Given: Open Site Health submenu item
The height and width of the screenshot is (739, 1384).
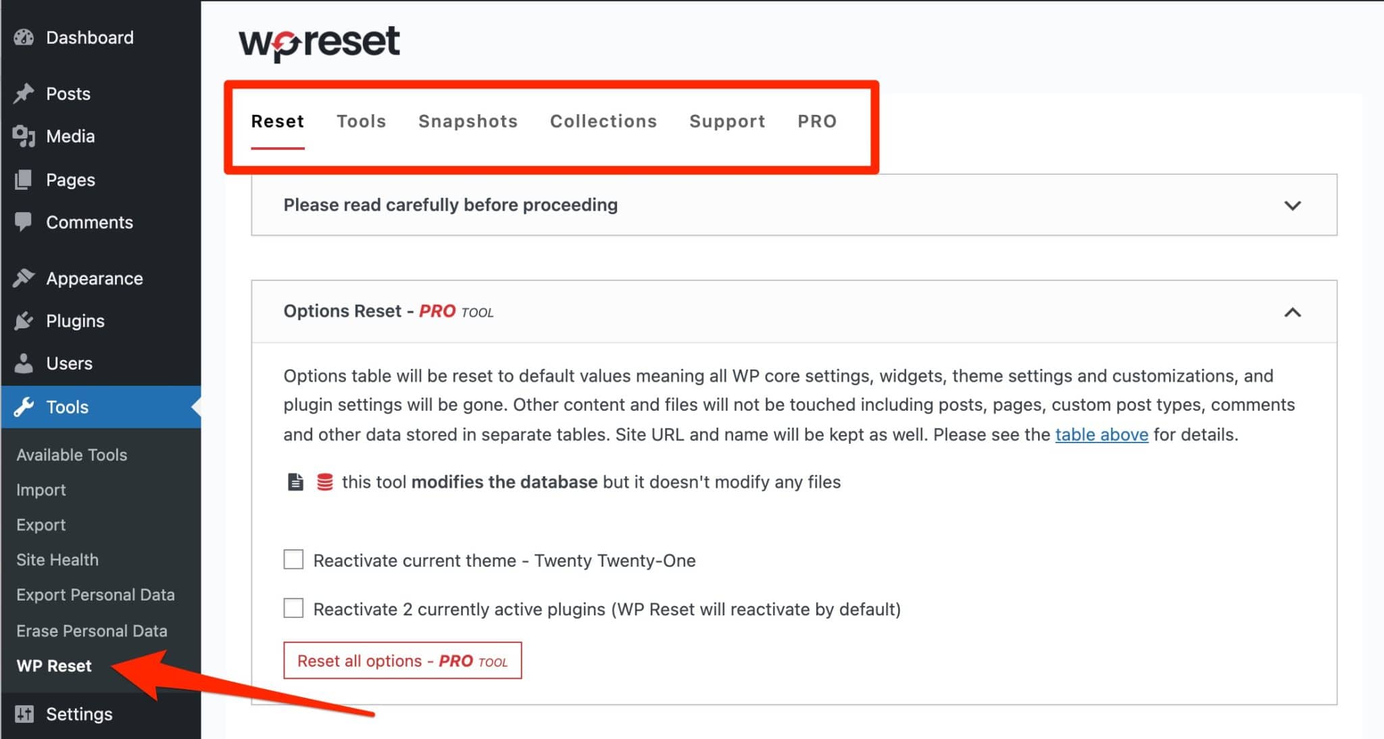Looking at the screenshot, I should coord(57,560).
